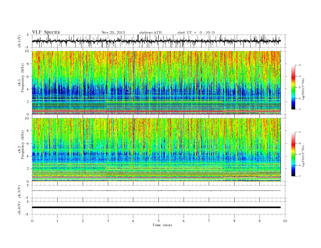Select the "Nov.20, 2013" date label
This screenshot has height=248, width=321.
point(113,32)
